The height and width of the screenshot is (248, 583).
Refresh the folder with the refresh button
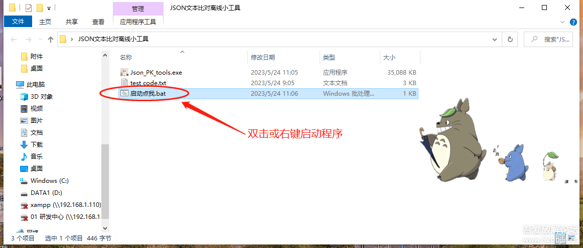click(x=510, y=40)
